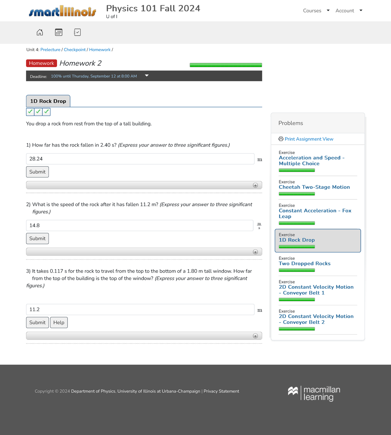391x435 pixels.
Task: Open the Two Dropped Rocks exercise
Action: (x=305, y=264)
